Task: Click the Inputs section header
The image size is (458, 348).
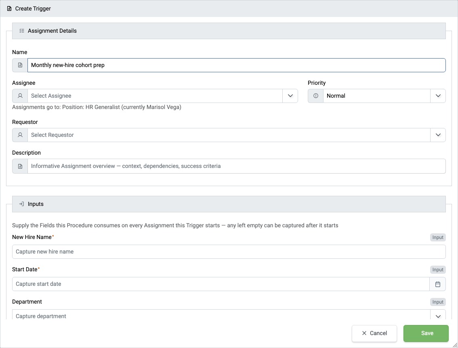Action: point(229,204)
